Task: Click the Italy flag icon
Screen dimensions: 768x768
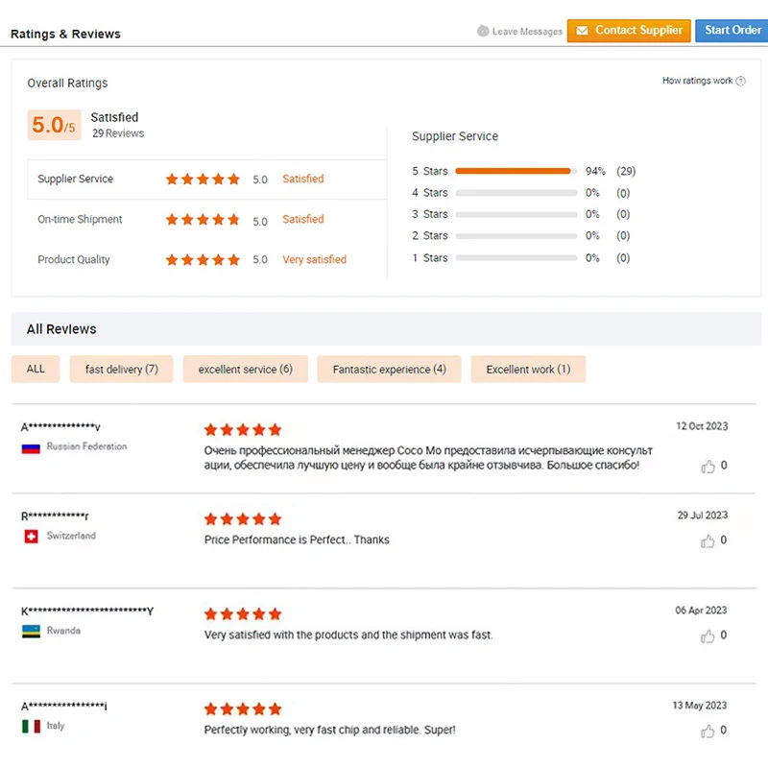Action: (31, 727)
